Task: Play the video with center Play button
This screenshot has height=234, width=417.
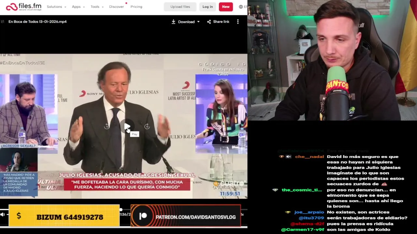Action: pyautogui.click(x=127, y=126)
